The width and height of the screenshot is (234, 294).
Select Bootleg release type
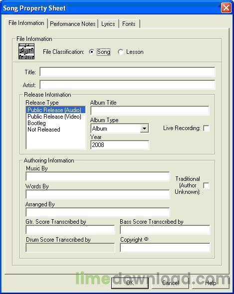point(56,123)
